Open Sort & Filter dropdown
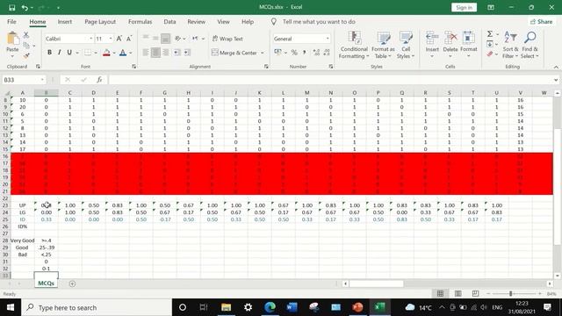Image resolution: width=562 pixels, height=316 pixels. pos(510,45)
